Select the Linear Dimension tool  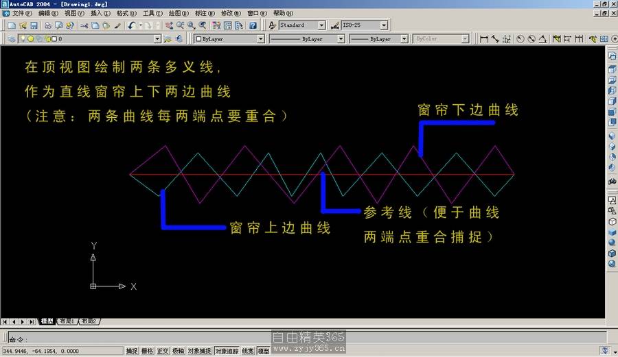point(484,39)
